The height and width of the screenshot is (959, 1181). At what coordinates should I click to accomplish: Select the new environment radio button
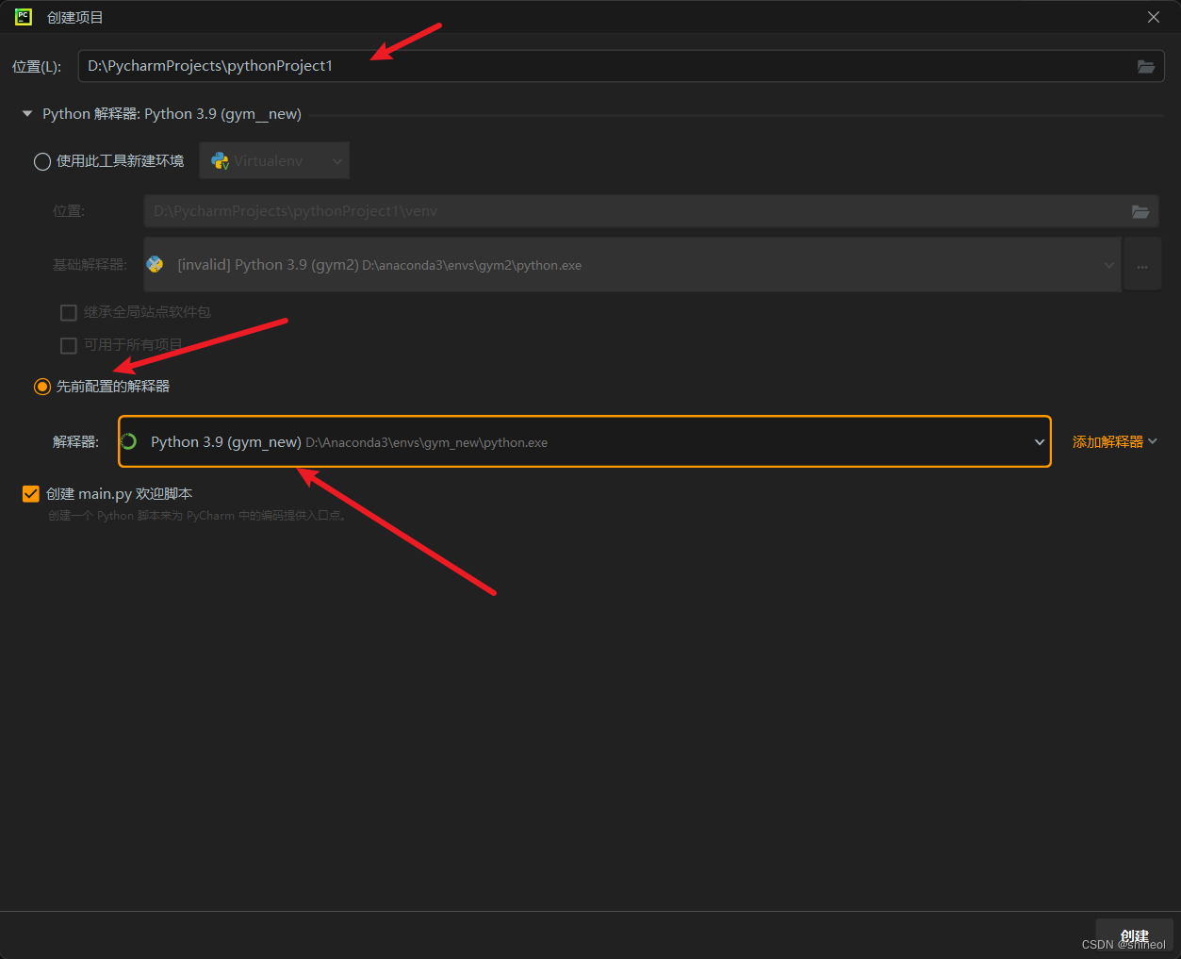coord(42,161)
